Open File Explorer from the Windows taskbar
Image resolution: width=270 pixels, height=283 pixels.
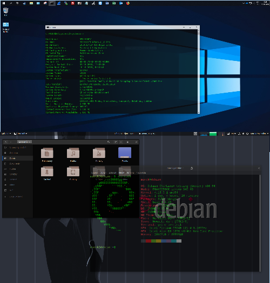[31, 3]
